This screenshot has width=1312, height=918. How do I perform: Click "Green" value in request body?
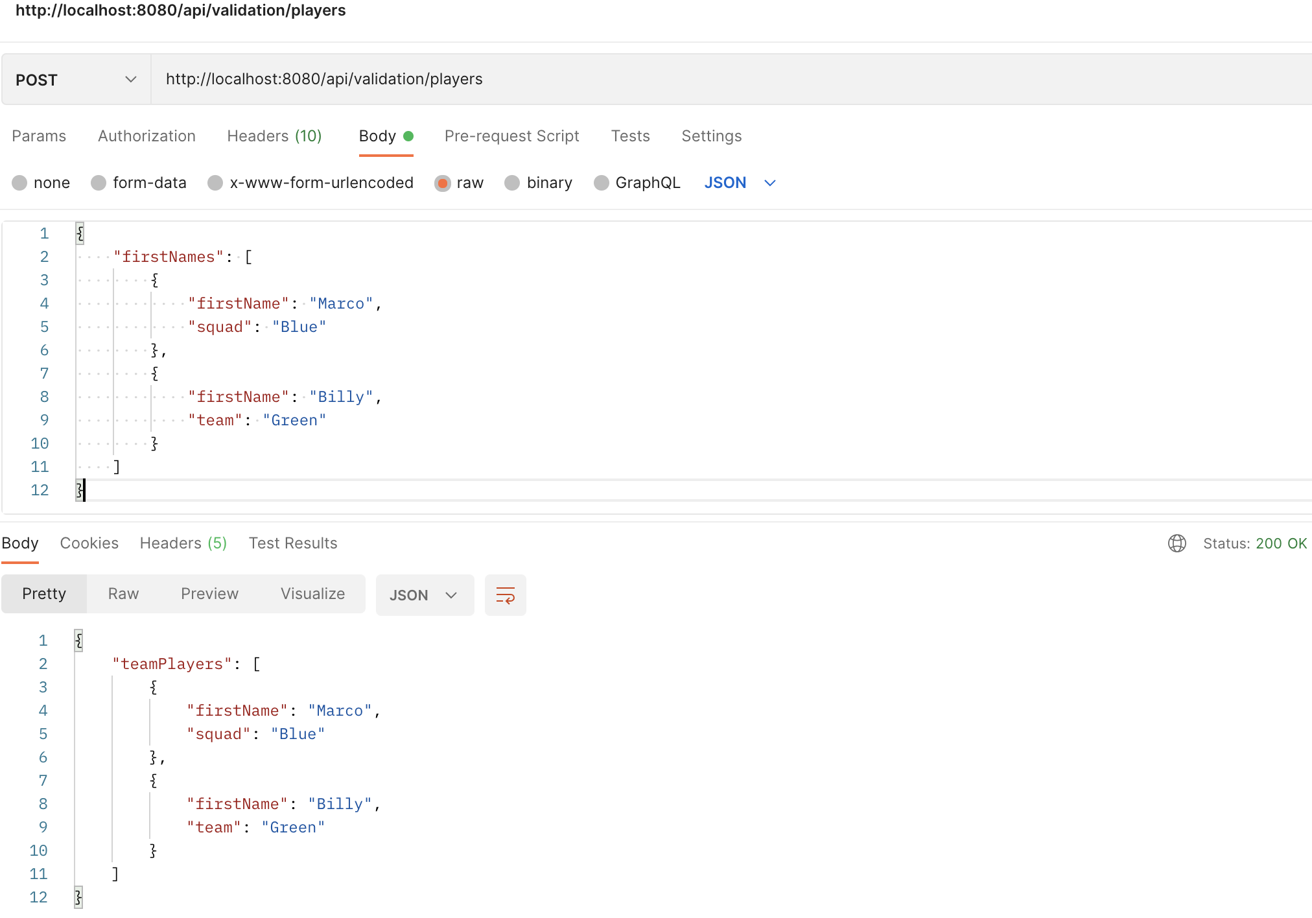pyautogui.click(x=294, y=420)
